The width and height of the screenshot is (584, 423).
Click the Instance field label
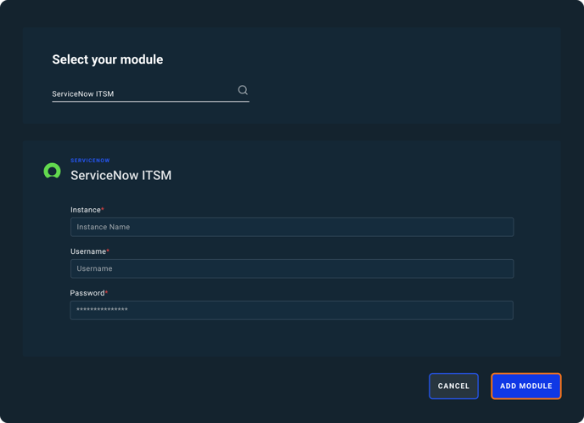[x=87, y=210]
